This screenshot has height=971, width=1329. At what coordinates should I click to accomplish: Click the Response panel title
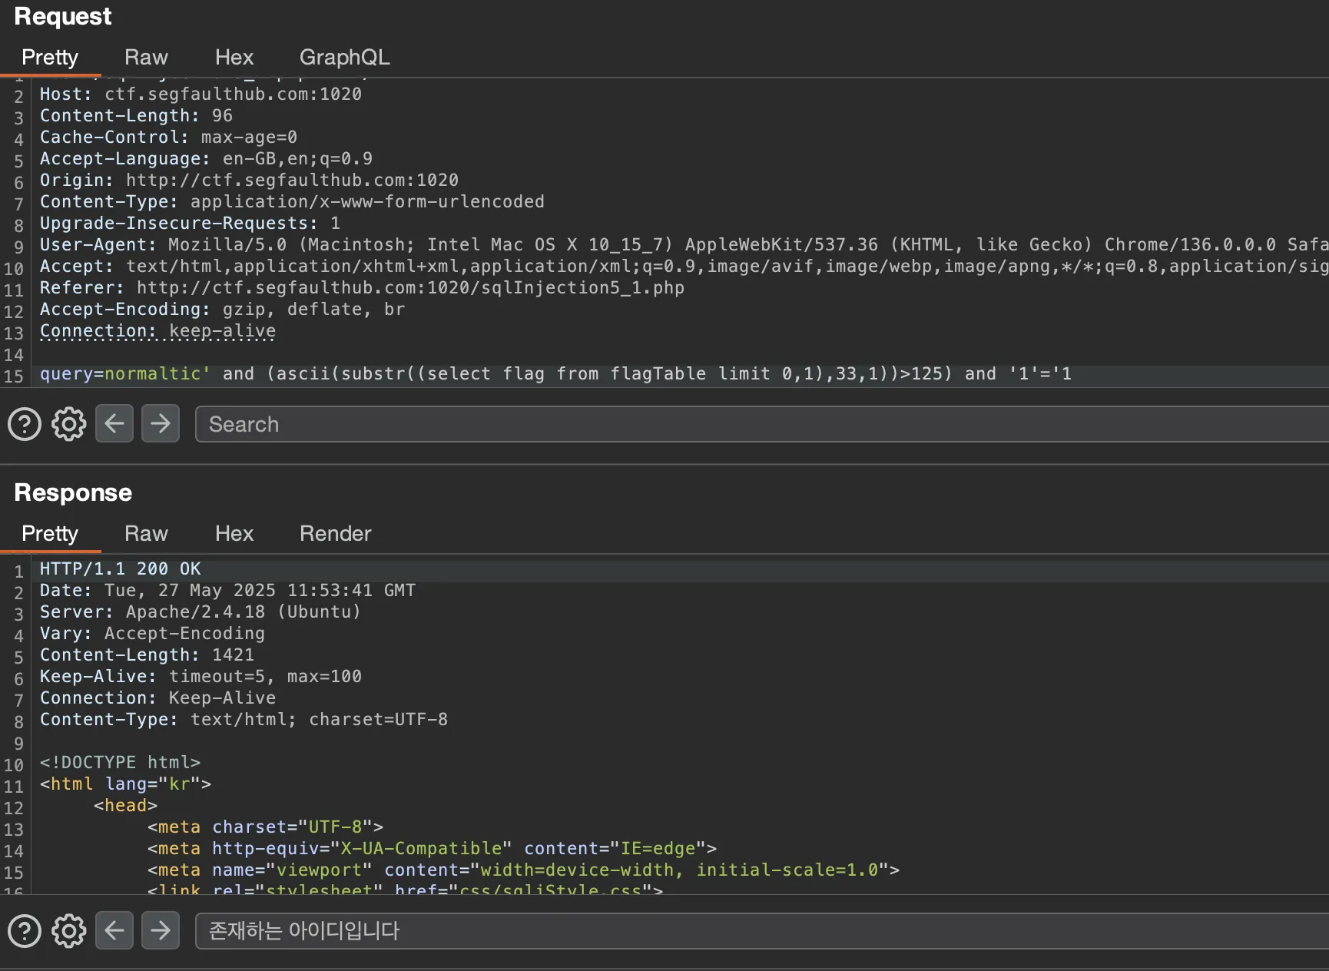[x=73, y=492]
